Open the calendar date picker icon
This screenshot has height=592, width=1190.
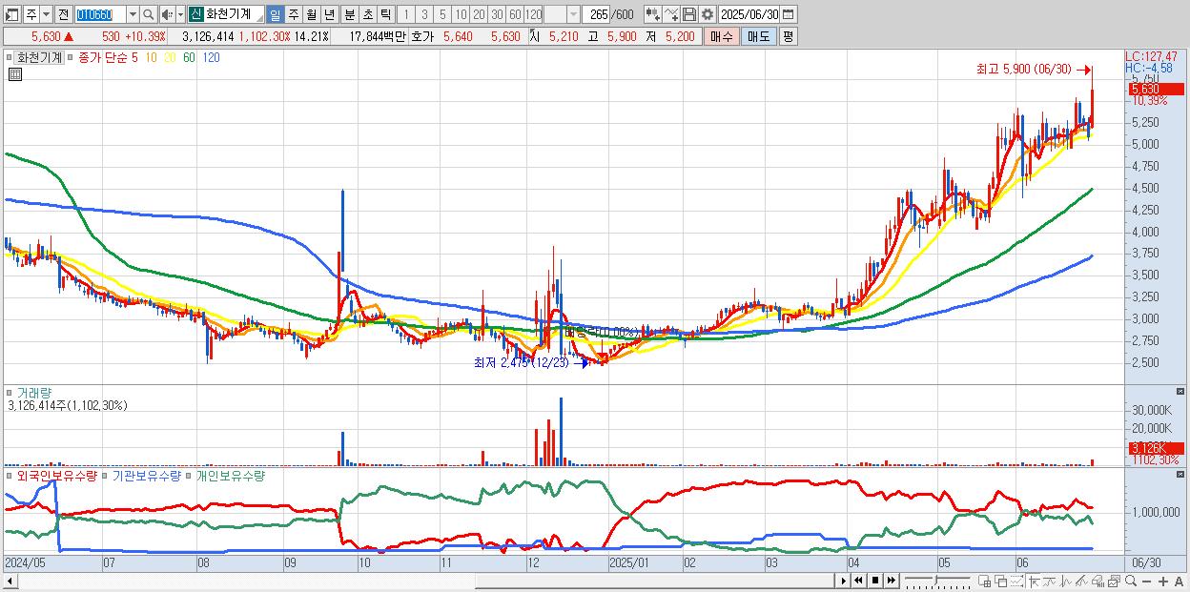788,14
